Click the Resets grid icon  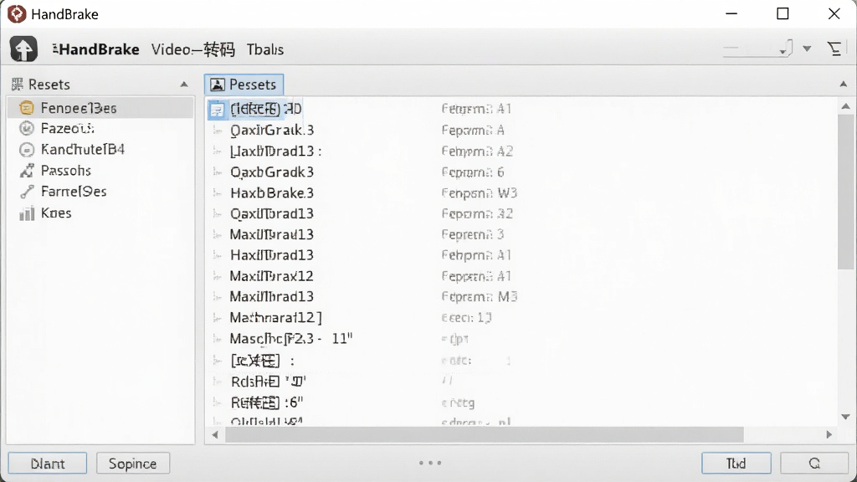click(17, 85)
